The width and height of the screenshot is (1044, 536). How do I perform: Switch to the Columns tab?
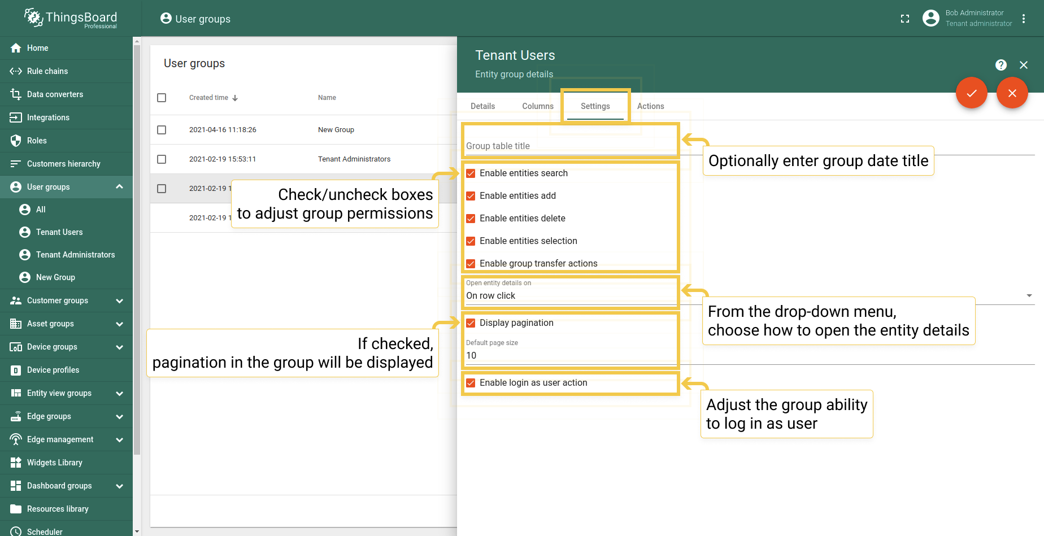coord(538,106)
